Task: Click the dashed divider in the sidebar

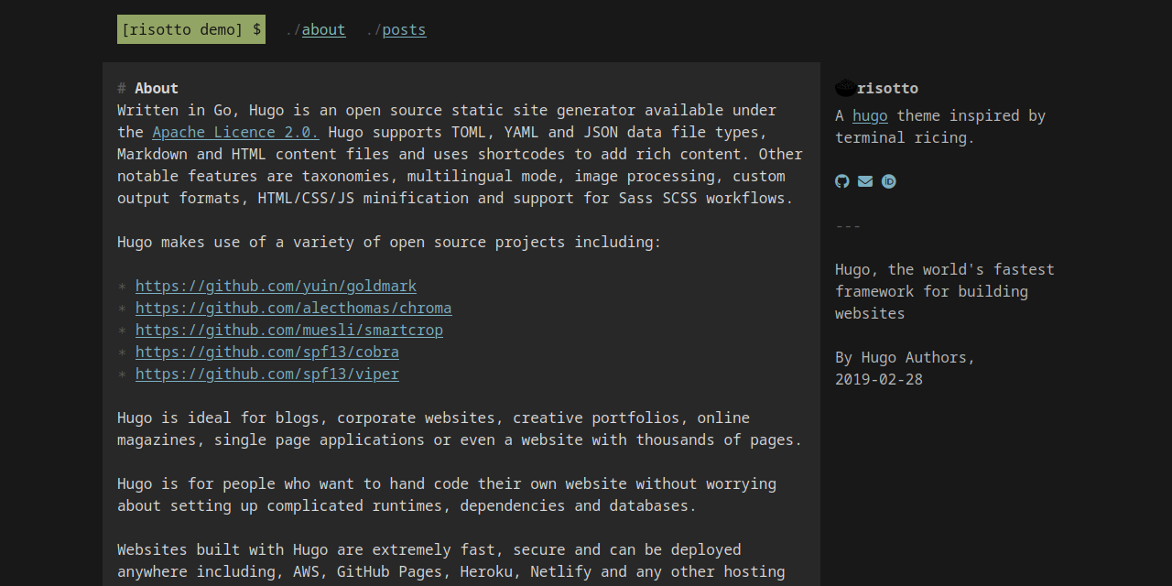Action: (x=847, y=225)
